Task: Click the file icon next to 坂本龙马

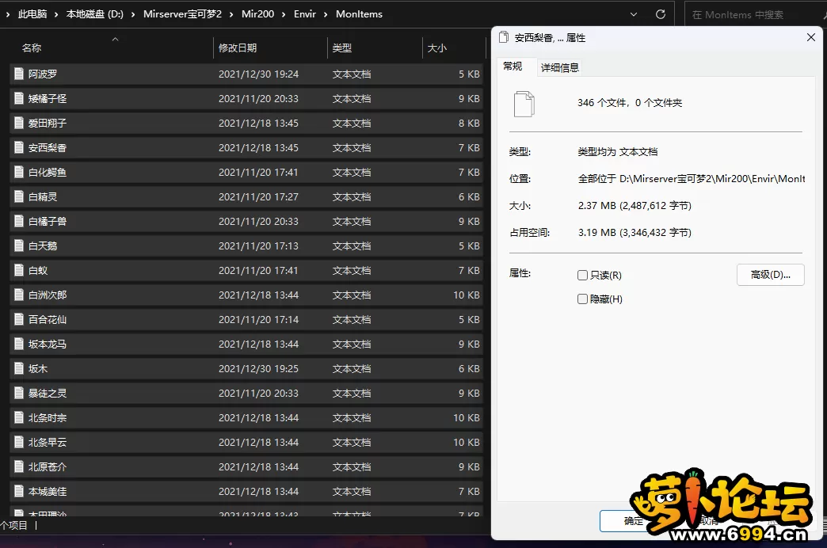Action: [x=19, y=344]
